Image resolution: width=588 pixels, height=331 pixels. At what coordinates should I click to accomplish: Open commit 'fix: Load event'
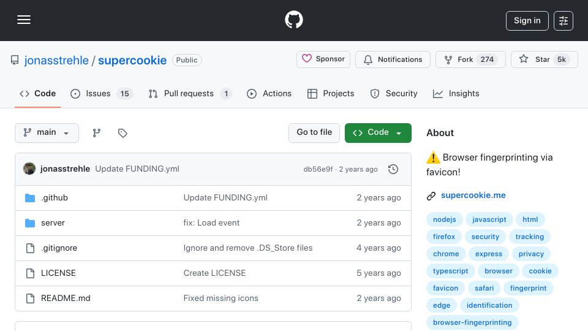(x=211, y=223)
